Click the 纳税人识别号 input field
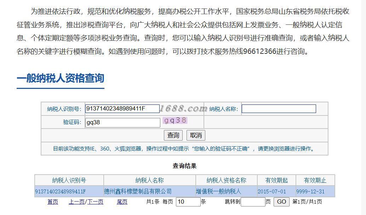 (122, 109)
